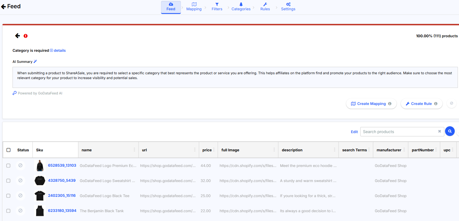This screenshot has width=459, height=221.
Task: Toggle the select-all checkbox in table header
Action: pos(9,150)
